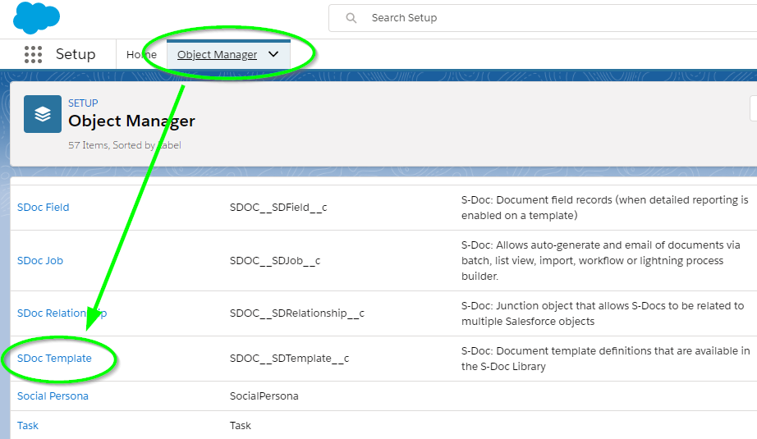Open the SDoc Field object

click(43, 207)
